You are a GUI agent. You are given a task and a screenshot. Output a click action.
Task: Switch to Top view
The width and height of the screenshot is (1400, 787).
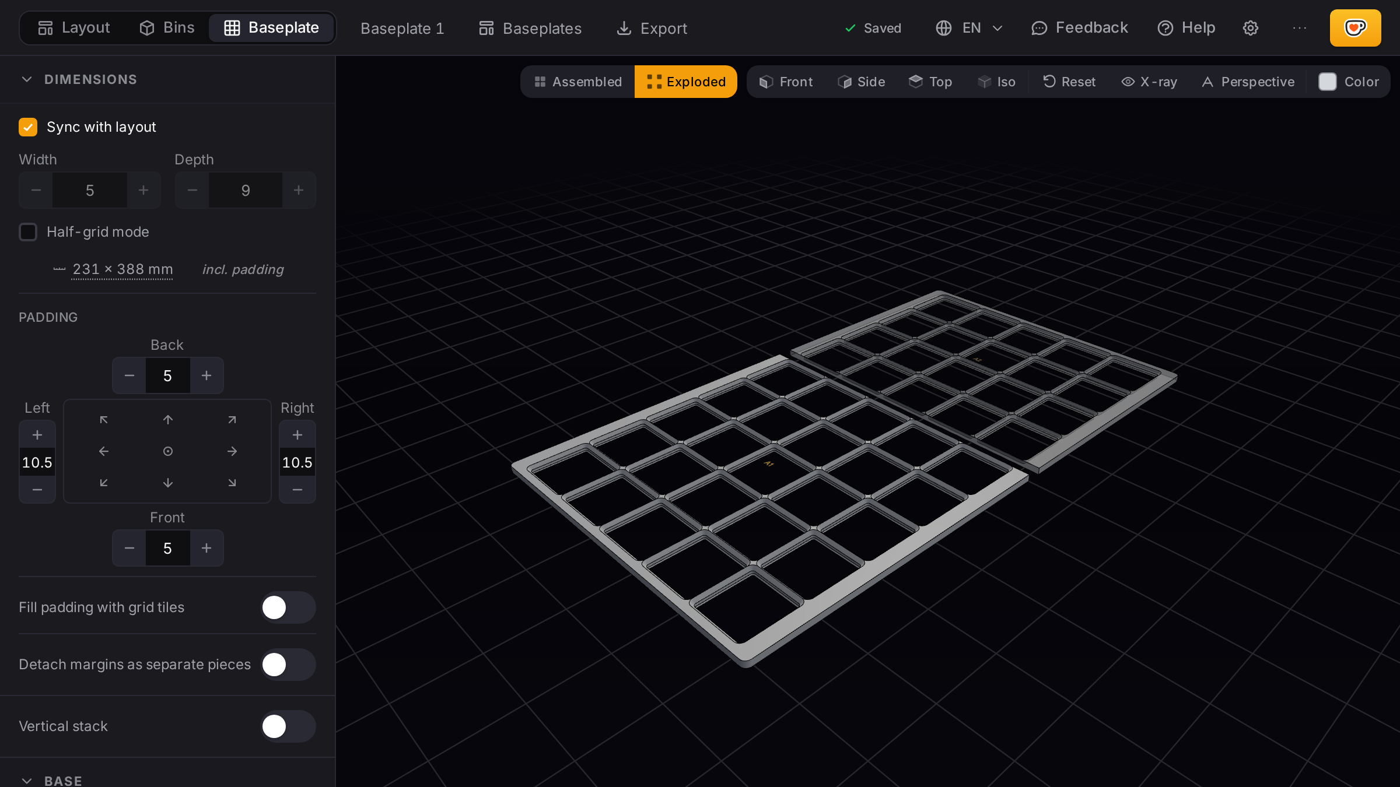(x=930, y=82)
